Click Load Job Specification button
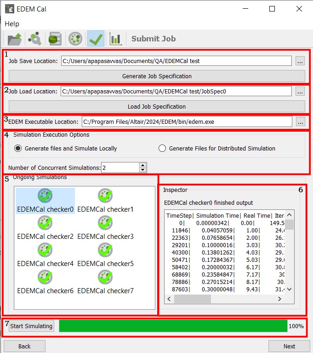Viewport: 313px width, 353px height. pyautogui.click(x=157, y=106)
